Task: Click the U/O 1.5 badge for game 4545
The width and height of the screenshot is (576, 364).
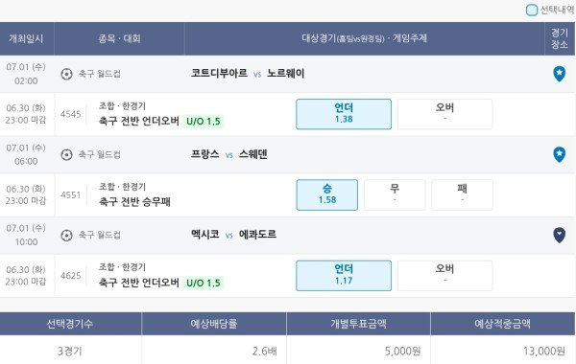Action: click(204, 122)
